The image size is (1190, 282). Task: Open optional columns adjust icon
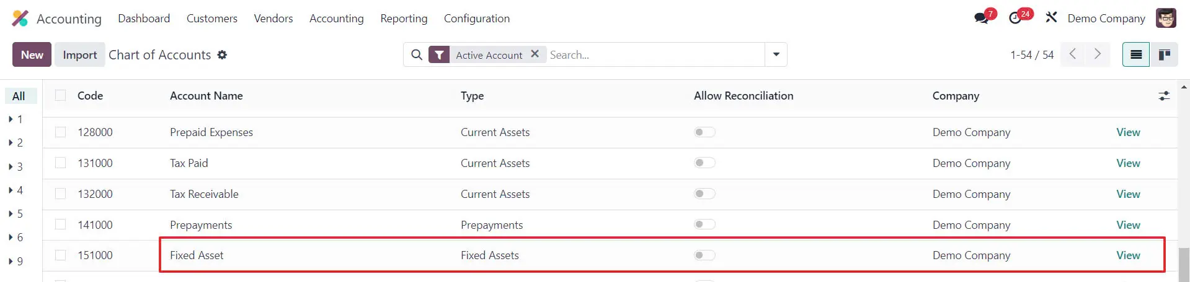click(x=1164, y=96)
